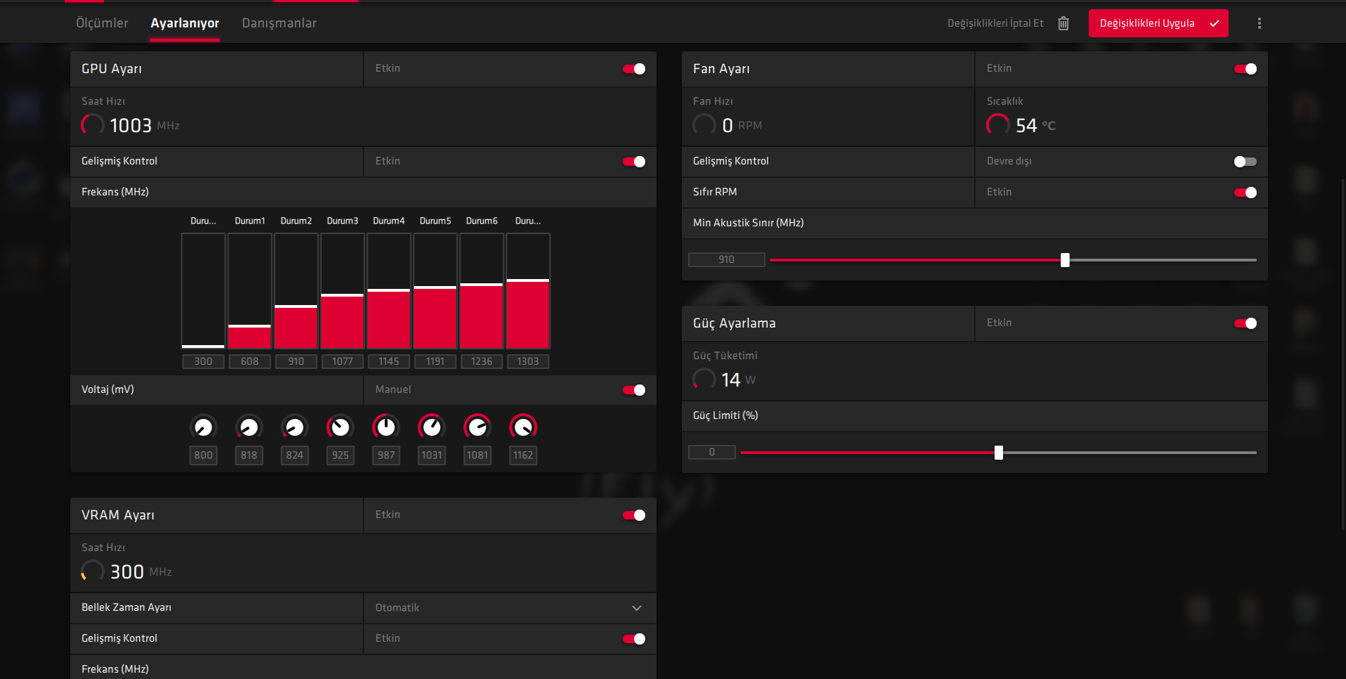Screen dimensions: 1346x679
Task: Click the frequency field showing 1191
Action: 435,361
